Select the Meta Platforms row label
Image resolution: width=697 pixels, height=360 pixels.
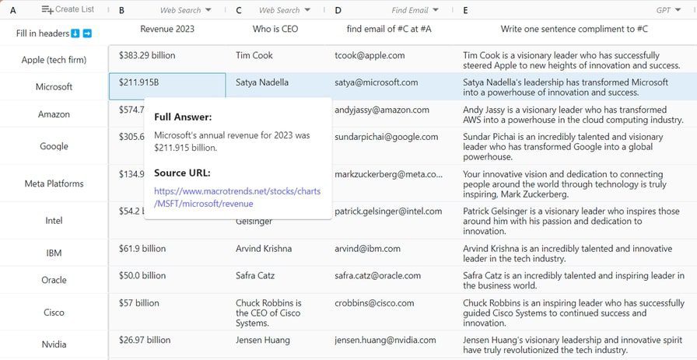tap(54, 183)
